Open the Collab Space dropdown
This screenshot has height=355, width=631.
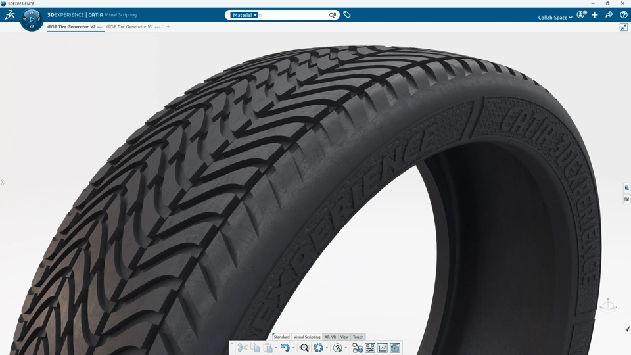click(x=555, y=17)
